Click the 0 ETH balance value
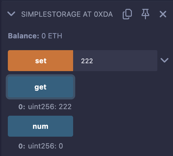 point(52,36)
